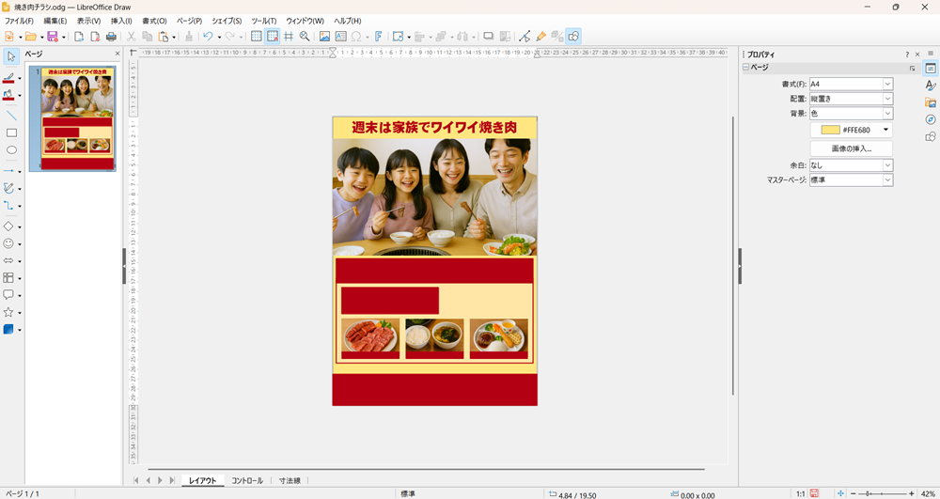
Task: Print the document using the printer icon
Action: click(x=111, y=37)
